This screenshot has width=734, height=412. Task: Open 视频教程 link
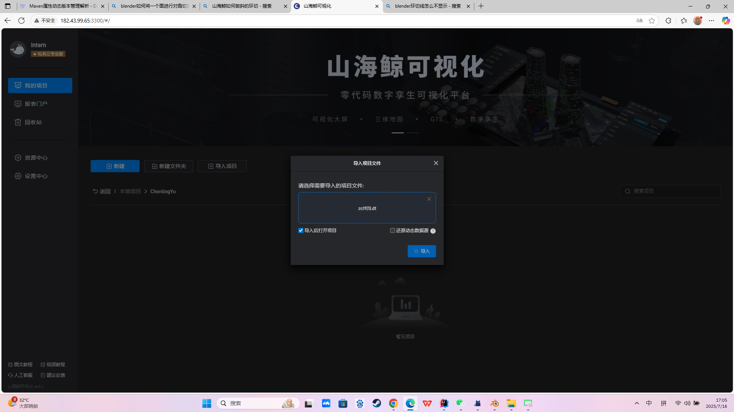[53, 365]
